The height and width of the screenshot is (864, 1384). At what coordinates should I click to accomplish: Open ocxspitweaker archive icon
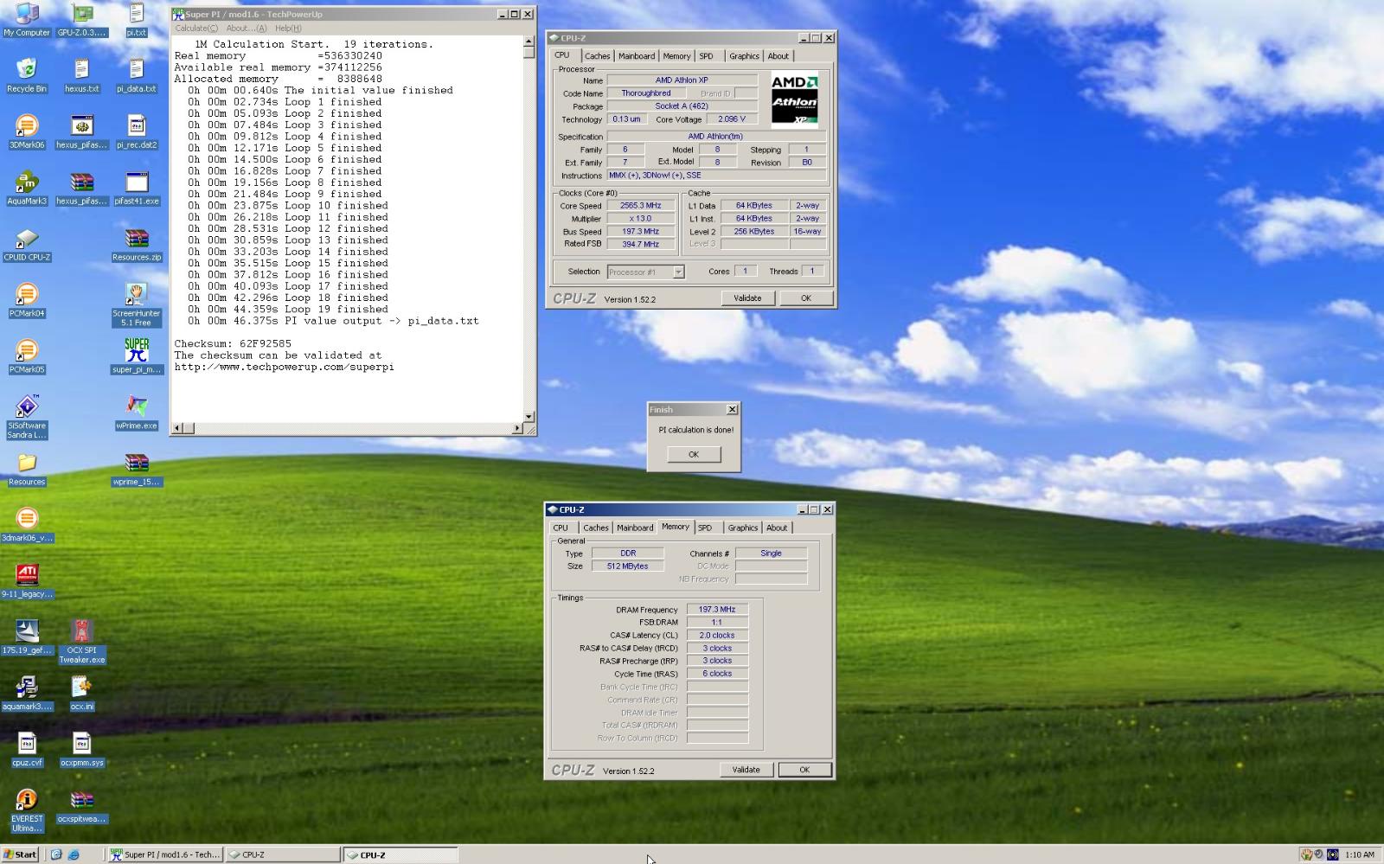[81, 806]
